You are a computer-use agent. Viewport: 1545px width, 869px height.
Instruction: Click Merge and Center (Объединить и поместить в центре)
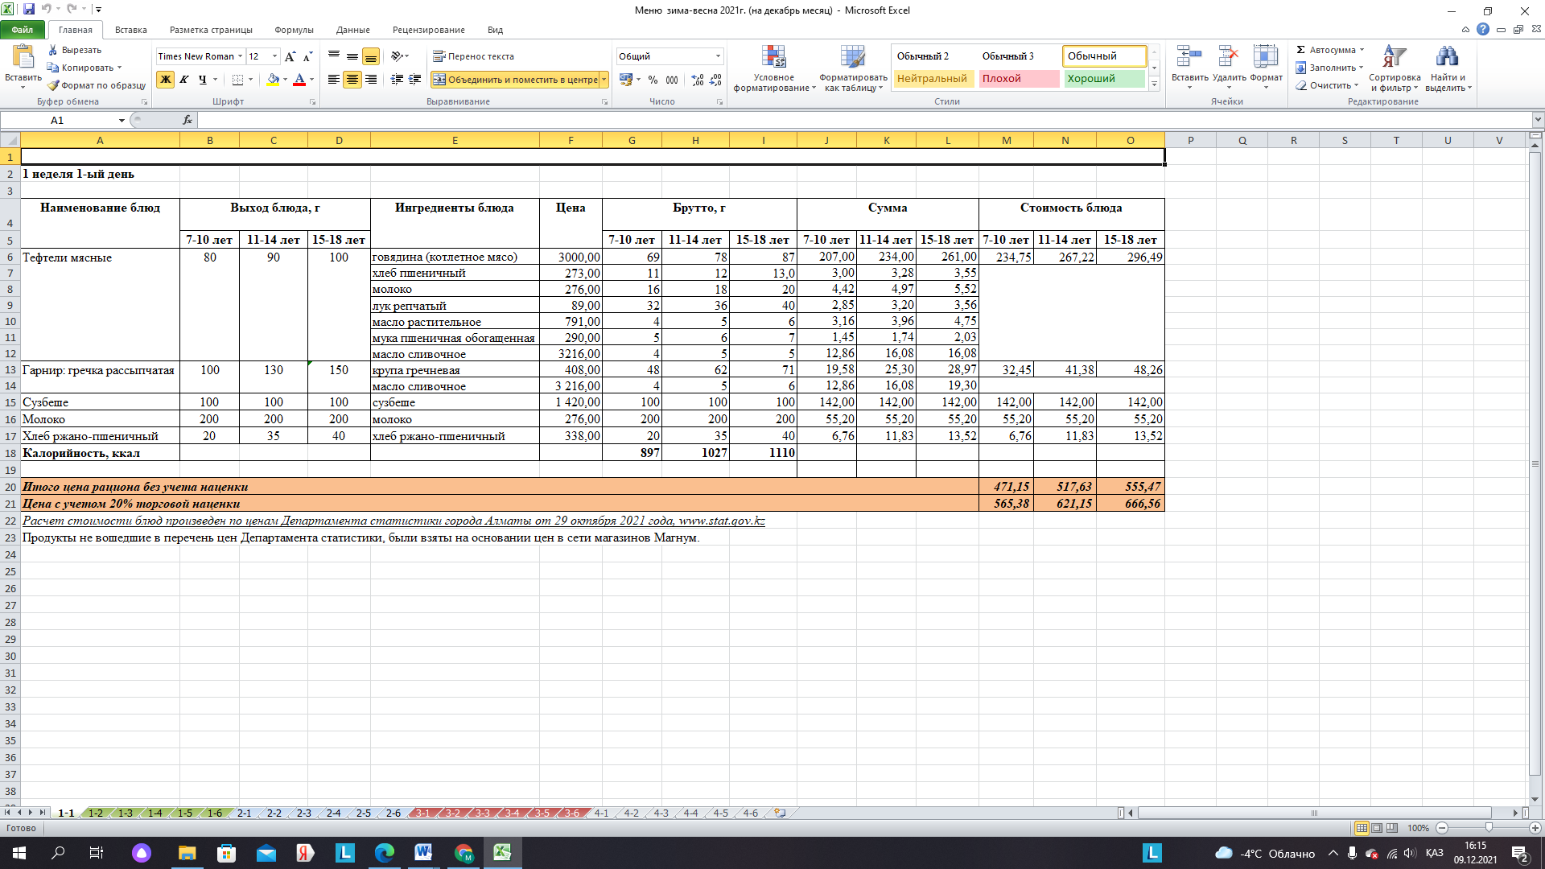pos(515,80)
